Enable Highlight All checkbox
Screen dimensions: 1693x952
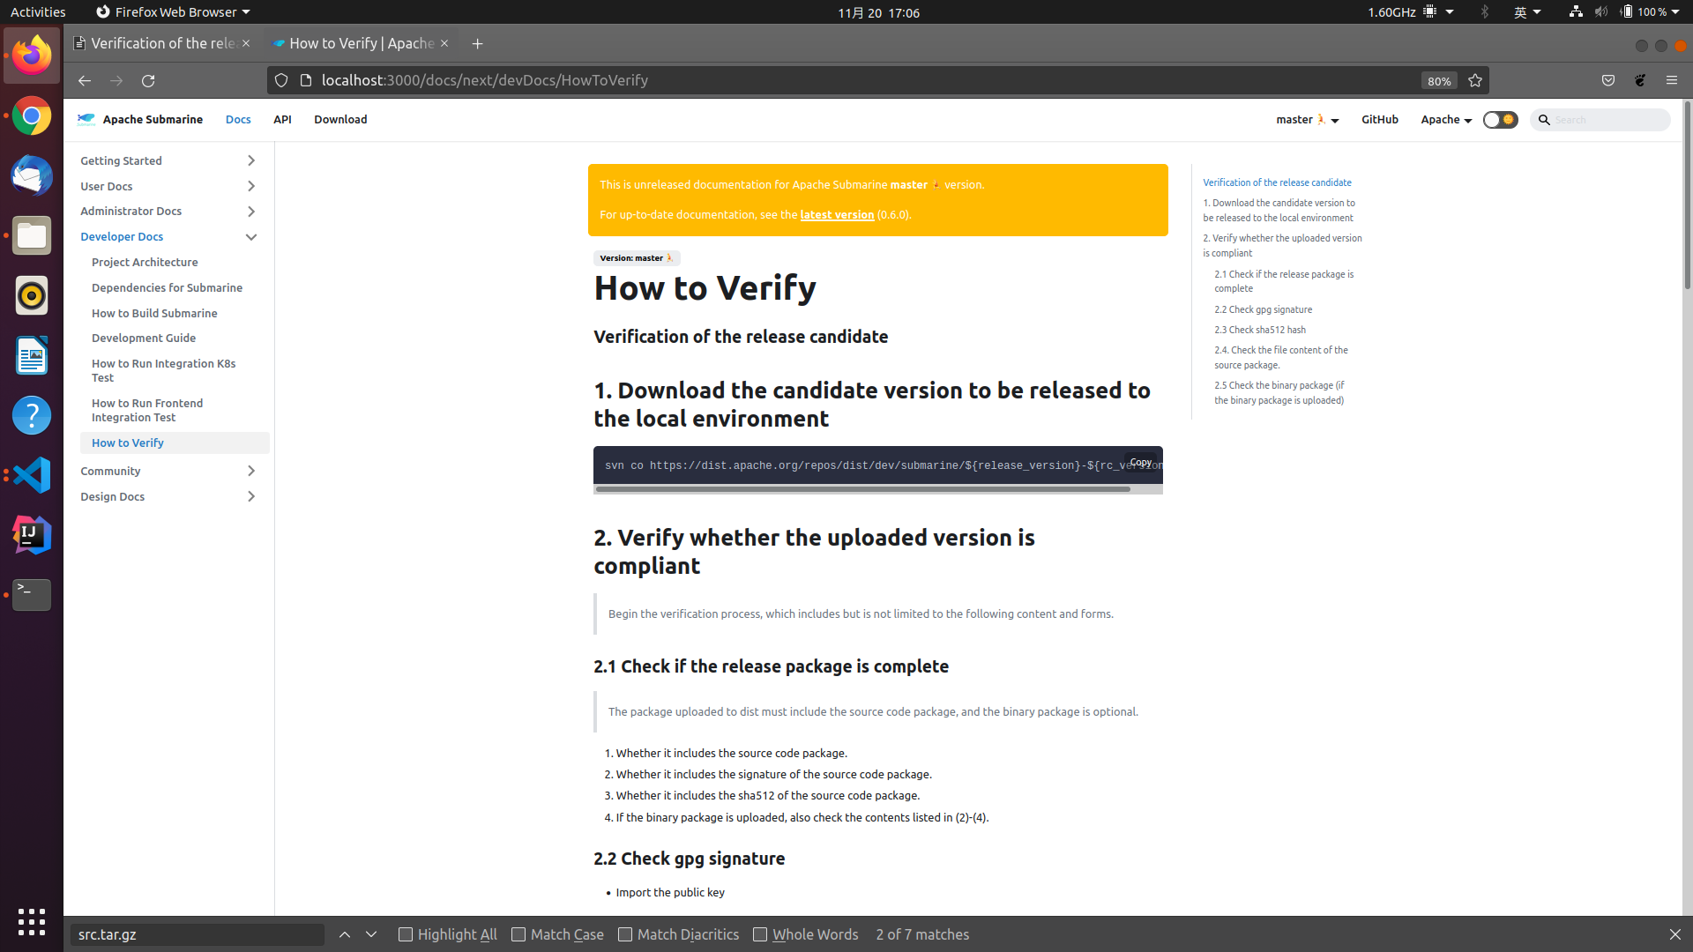pos(406,934)
